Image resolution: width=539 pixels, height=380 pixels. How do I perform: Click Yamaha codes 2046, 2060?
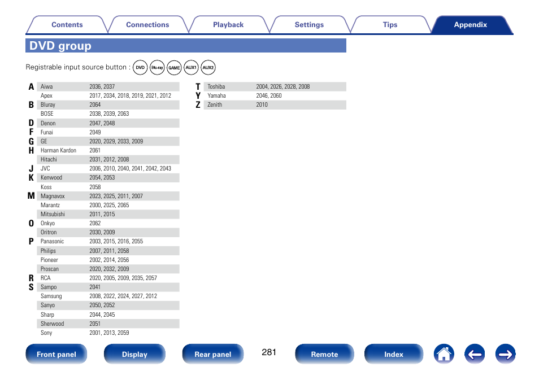coord(269,95)
